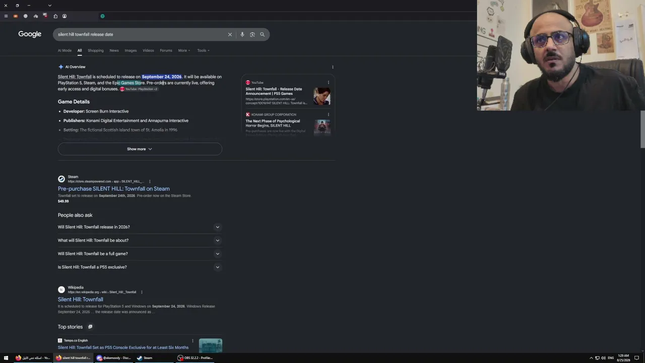Open the notification center icon
This screenshot has height=363, width=645.
click(637, 358)
